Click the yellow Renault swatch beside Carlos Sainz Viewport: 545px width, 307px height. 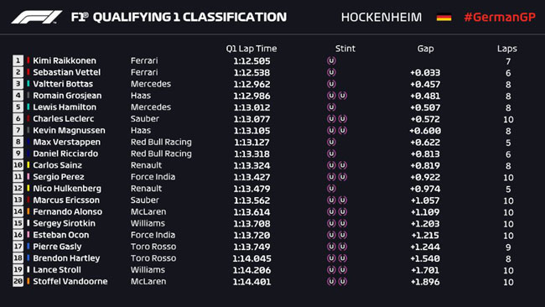pos(29,165)
